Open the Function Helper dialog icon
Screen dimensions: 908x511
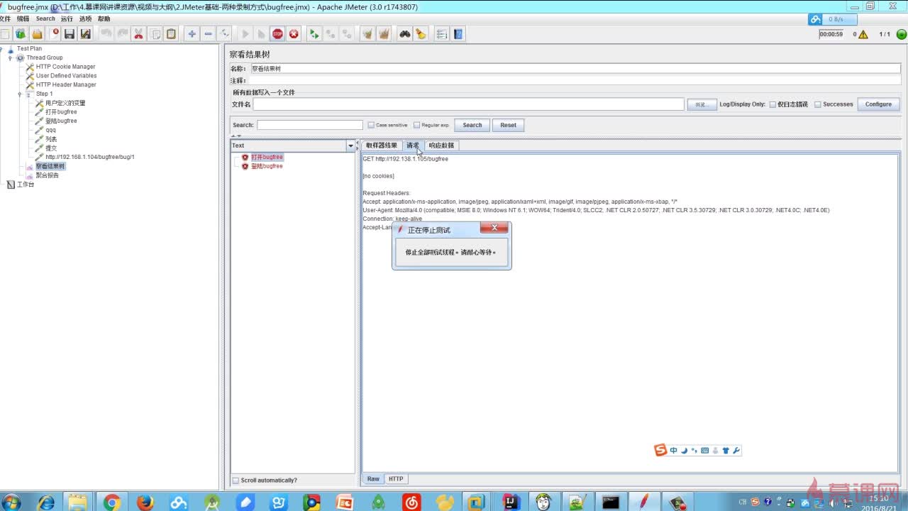click(442, 34)
